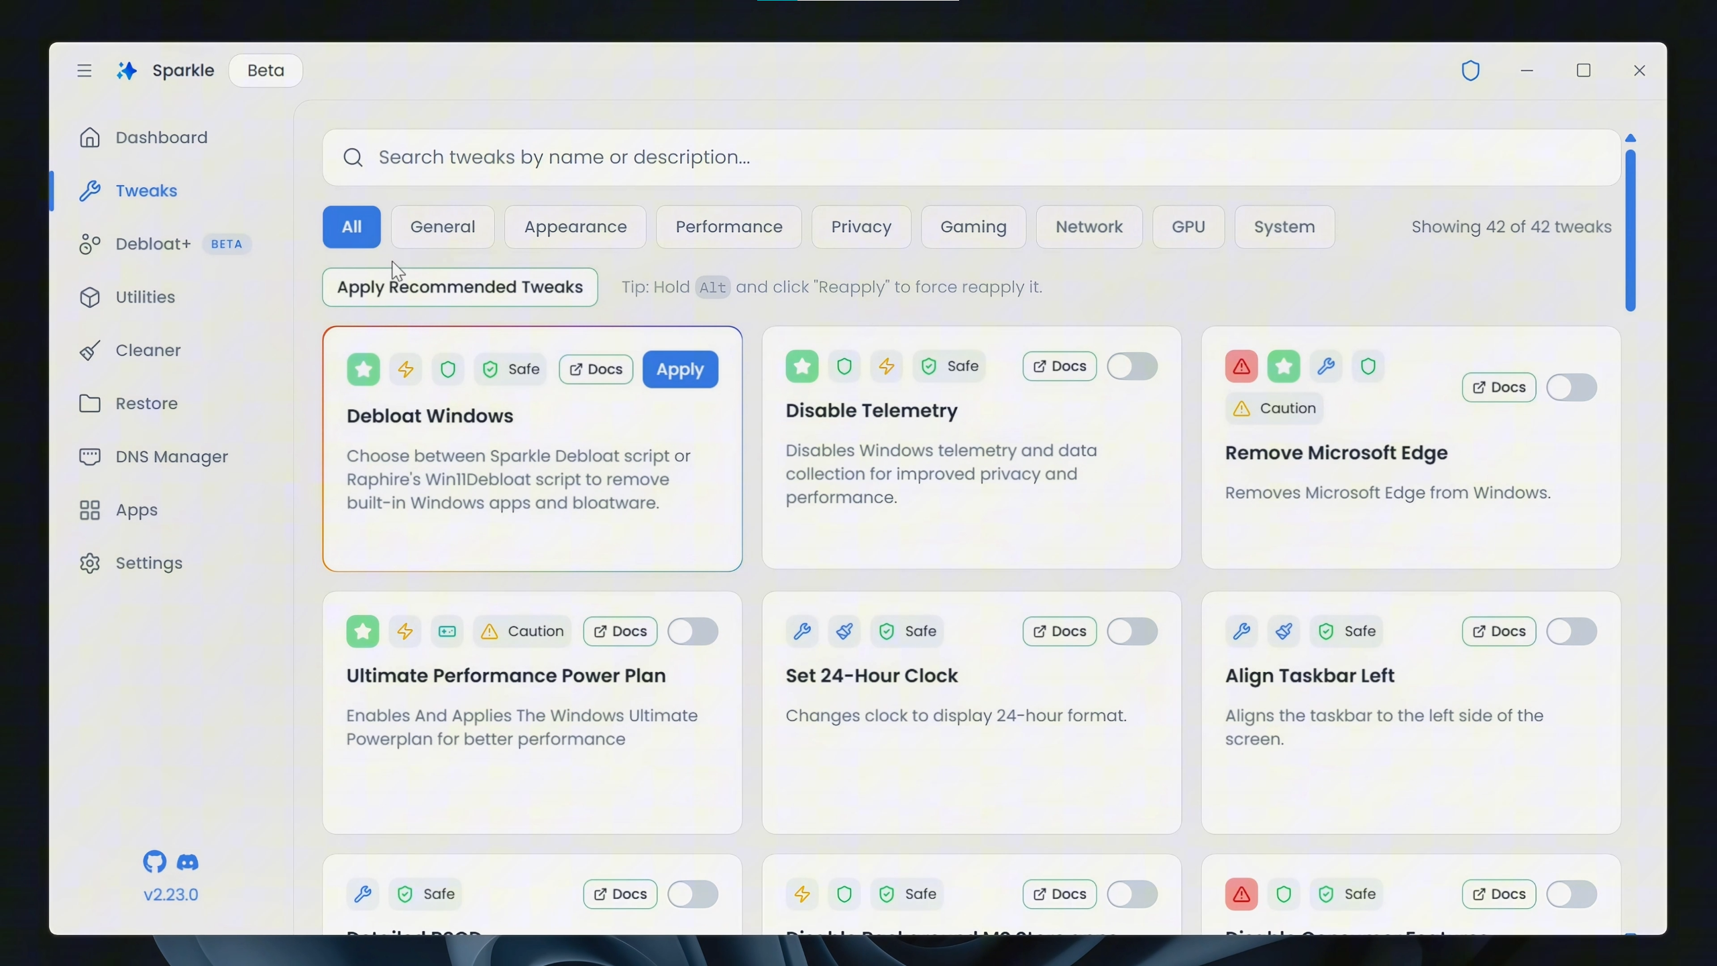
Task: Click wrench icon on Set 24-Hour Clock card
Action: pyautogui.click(x=802, y=631)
